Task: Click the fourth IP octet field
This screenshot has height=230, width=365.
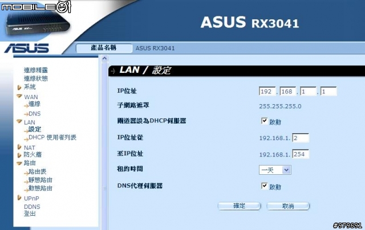Action: coord(328,91)
